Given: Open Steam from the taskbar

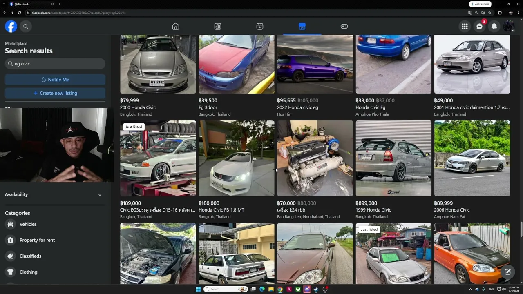Looking at the screenshot, I should tap(316, 289).
